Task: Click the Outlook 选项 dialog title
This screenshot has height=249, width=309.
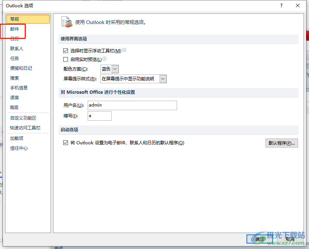Action: 20,6
